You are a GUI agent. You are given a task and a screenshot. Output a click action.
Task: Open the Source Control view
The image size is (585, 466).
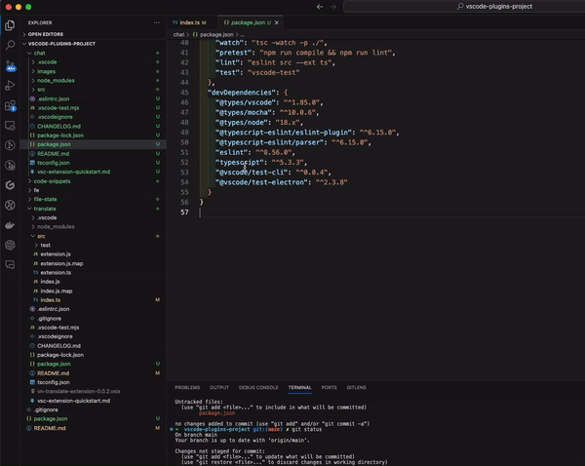click(10, 65)
